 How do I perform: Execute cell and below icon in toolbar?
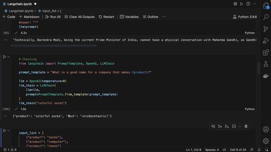(x=227, y=126)
